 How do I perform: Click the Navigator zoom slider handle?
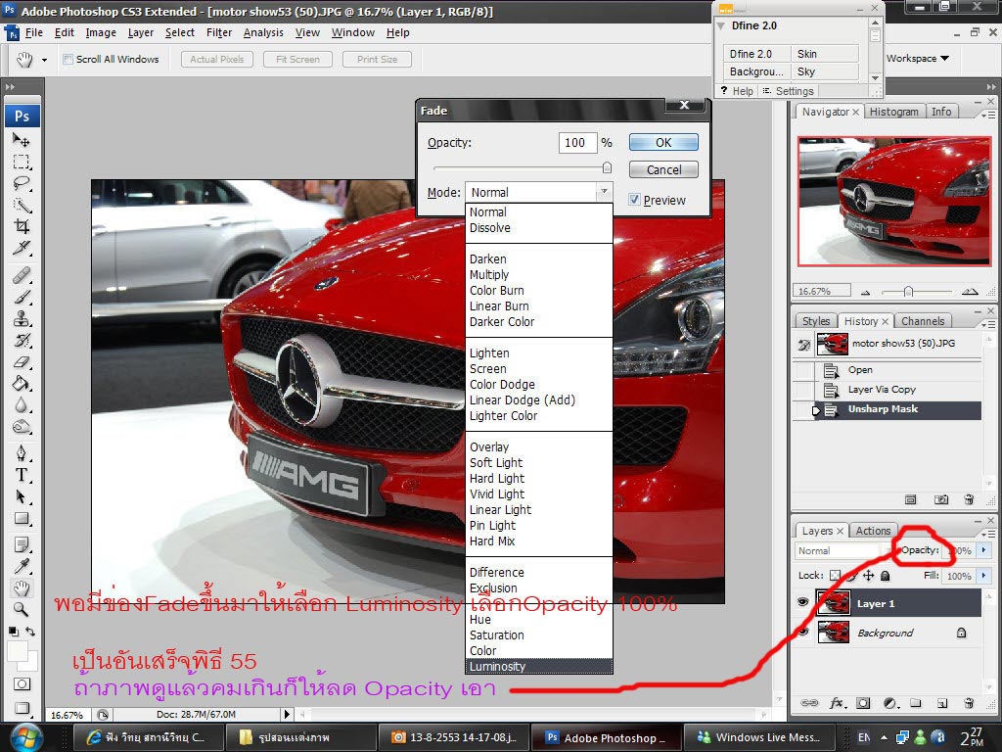click(908, 292)
